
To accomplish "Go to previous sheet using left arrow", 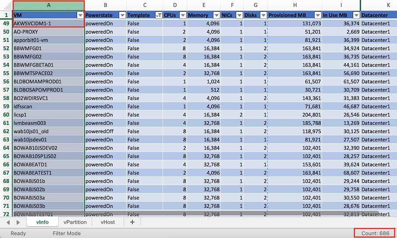I will 8,222.
